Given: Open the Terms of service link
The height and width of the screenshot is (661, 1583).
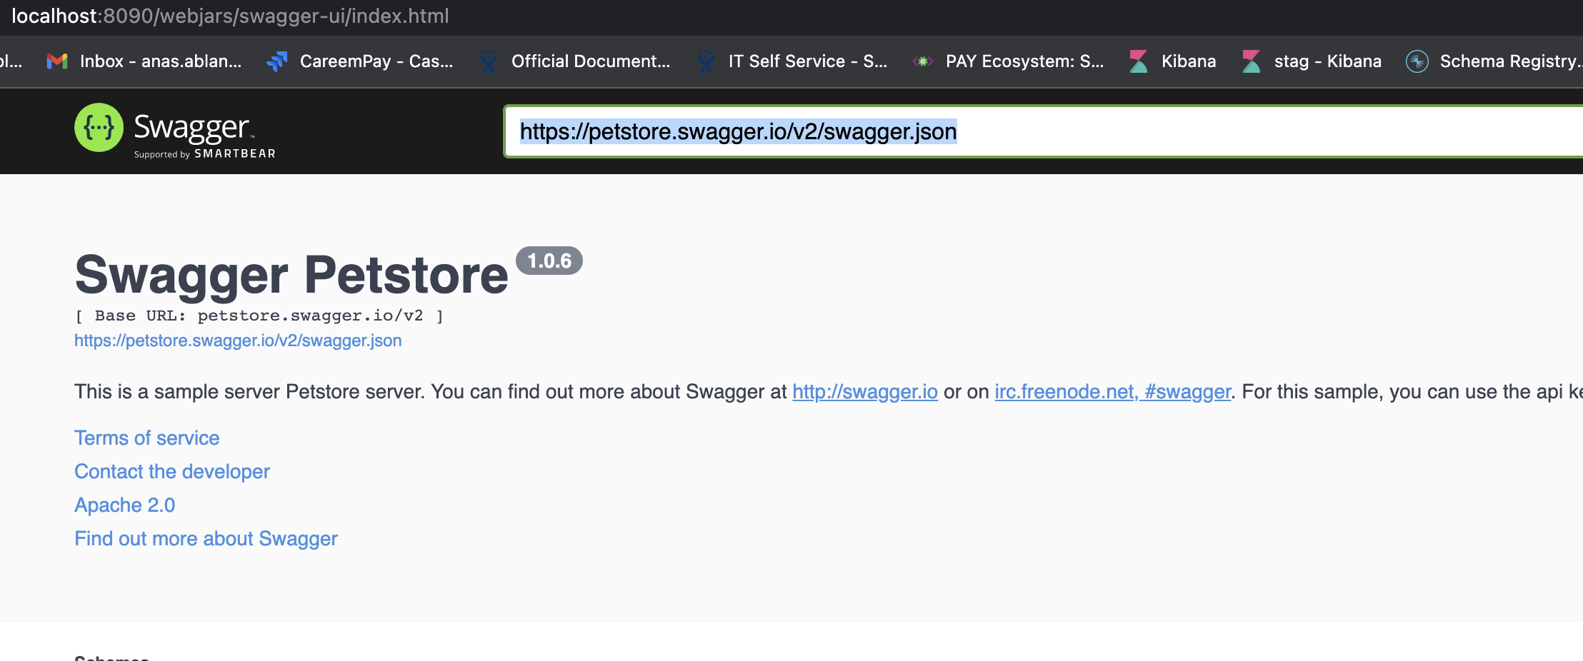Looking at the screenshot, I should click(x=146, y=438).
